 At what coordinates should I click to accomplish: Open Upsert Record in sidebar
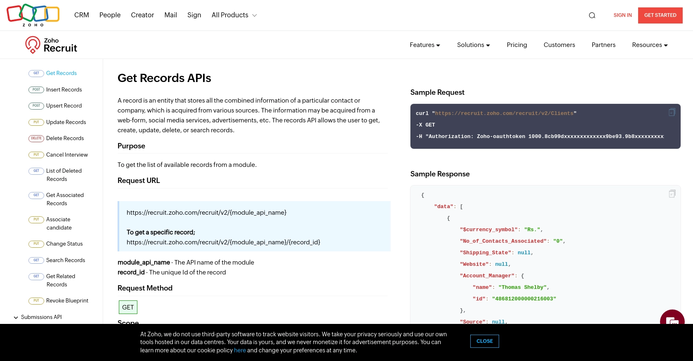click(x=64, y=106)
